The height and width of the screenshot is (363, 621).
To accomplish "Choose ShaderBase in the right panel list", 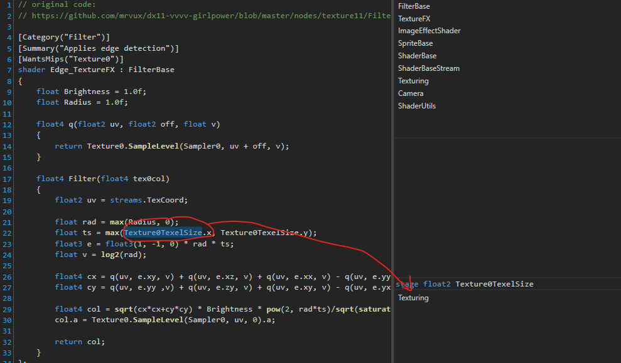I will (x=417, y=56).
